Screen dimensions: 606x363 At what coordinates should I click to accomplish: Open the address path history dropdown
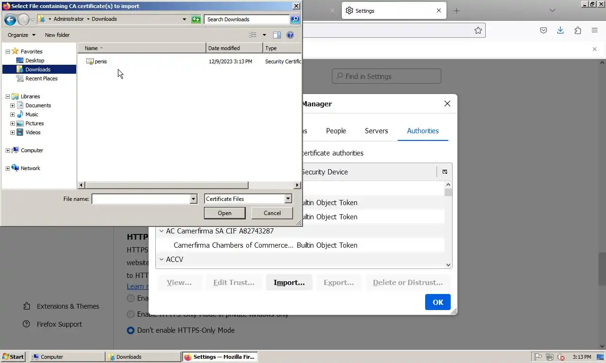tap(184, 19)
